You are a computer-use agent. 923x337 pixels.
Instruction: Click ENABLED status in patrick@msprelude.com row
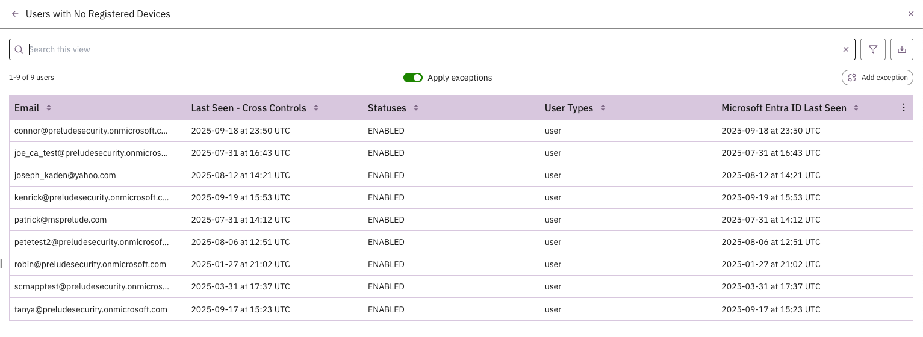point(386,220)
